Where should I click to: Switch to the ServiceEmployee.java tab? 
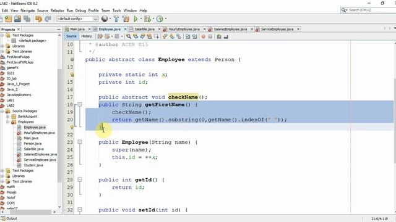point(277,29)
